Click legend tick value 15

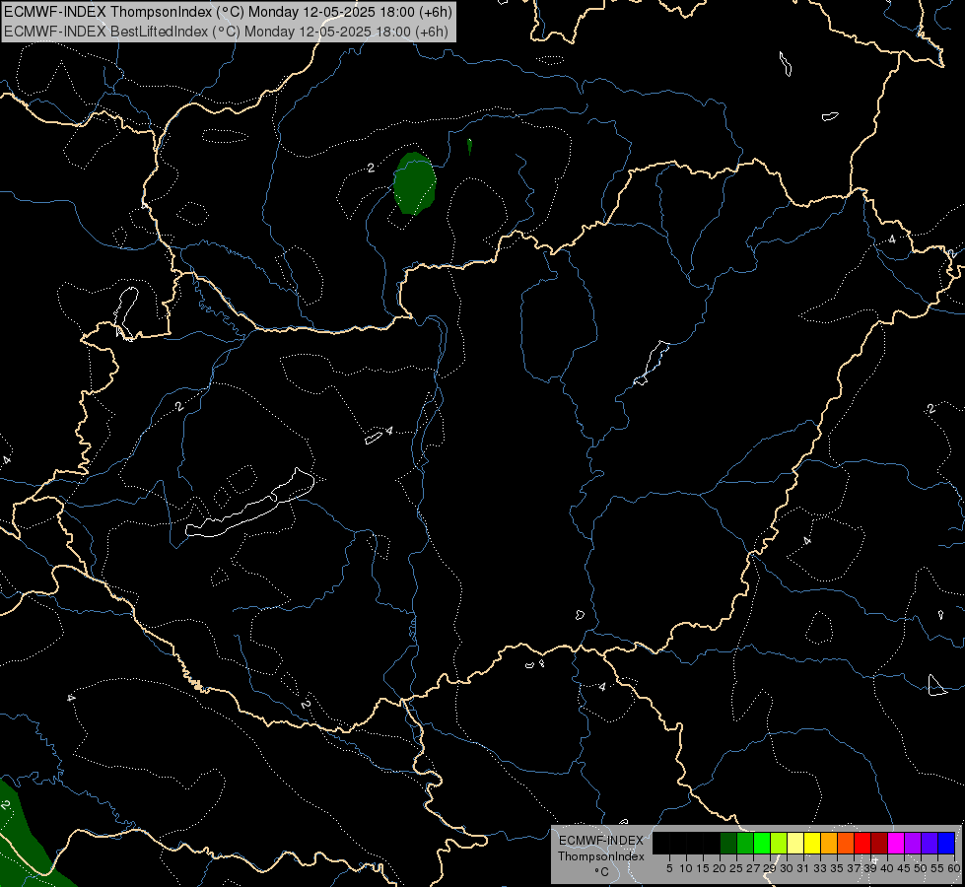tap(703, 868)
